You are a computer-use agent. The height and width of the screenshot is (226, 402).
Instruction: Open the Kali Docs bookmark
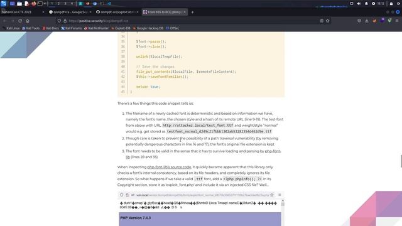(50, 28)
